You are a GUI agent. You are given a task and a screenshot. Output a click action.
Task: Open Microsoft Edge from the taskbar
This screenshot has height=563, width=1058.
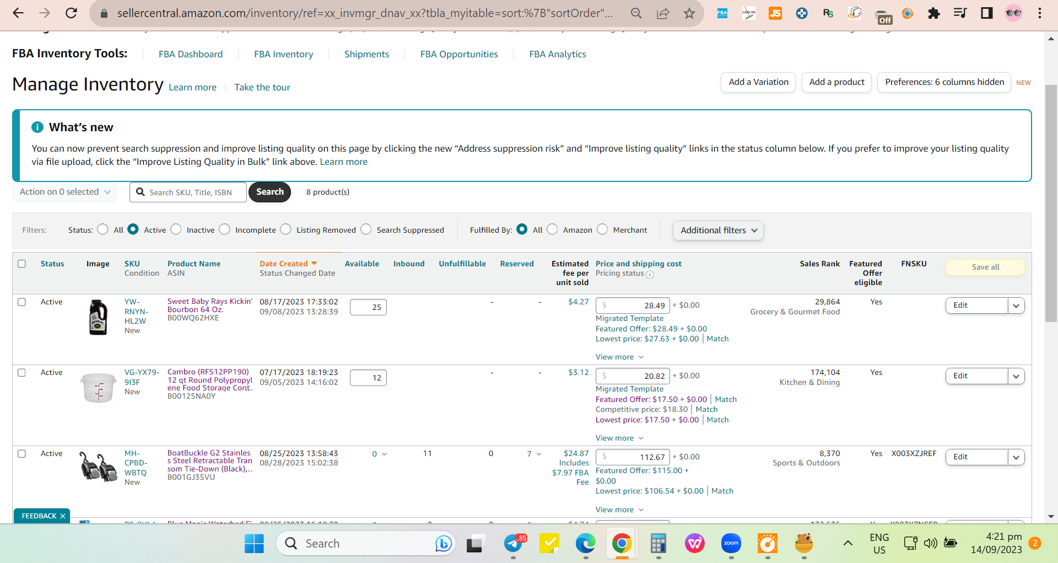pyautogui.click(x=585, y=544)
